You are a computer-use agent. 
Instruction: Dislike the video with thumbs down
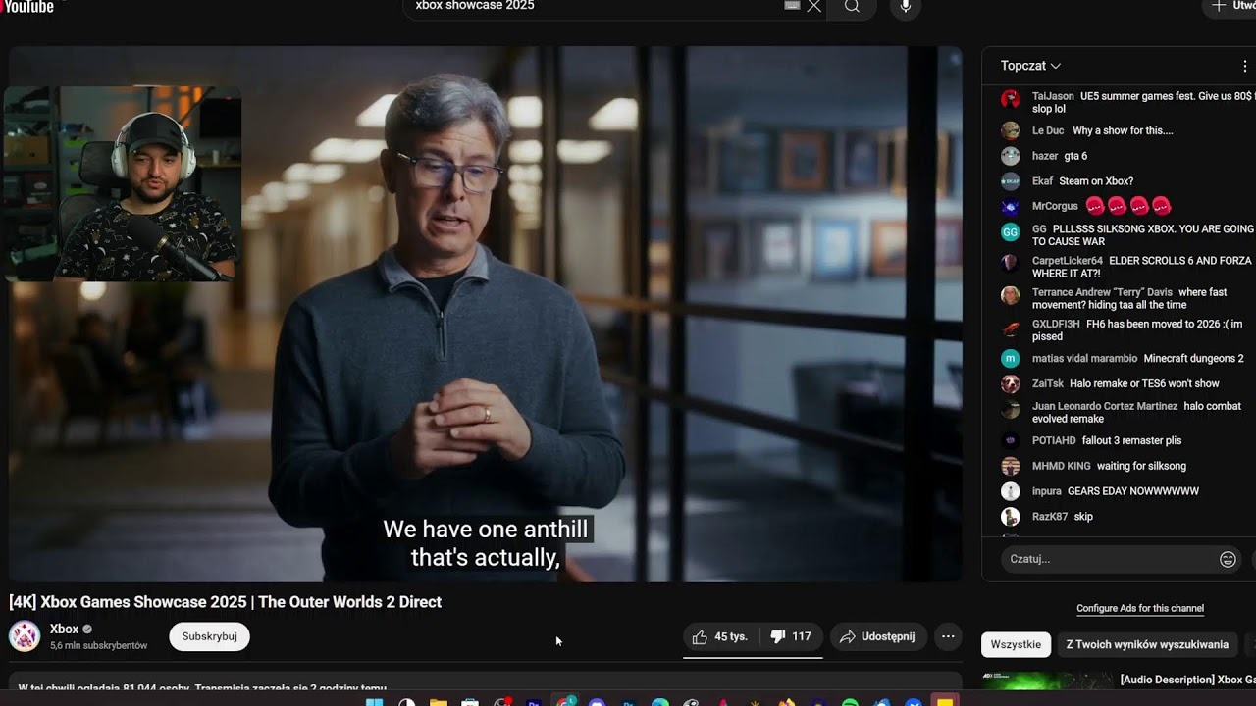point(791,636)
